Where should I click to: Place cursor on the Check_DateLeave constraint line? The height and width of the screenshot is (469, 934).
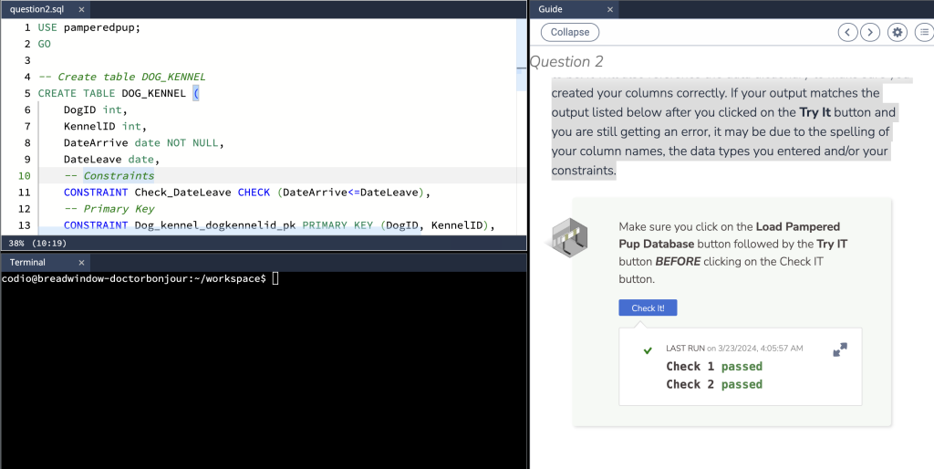click(x=246, y=193)
